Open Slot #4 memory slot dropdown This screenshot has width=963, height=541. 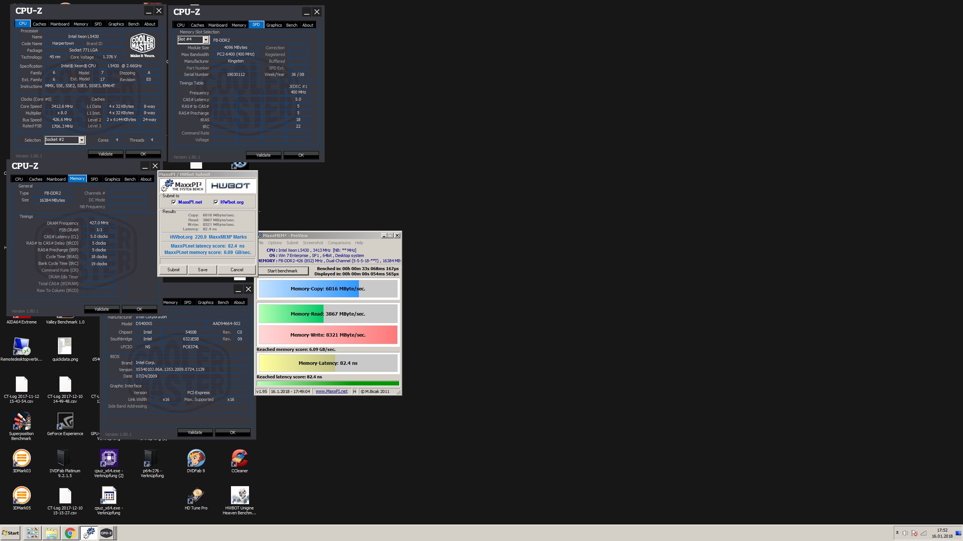click(x=205, y=39)
